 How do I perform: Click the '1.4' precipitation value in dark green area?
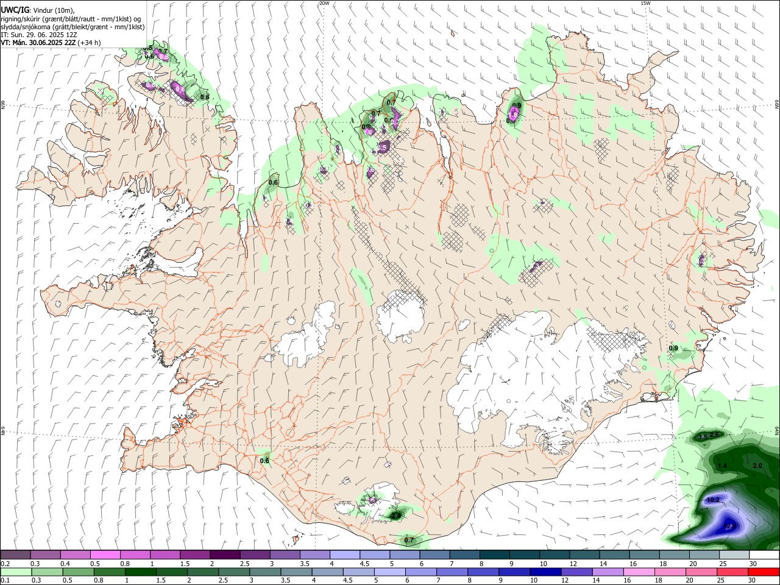[x=722, y=466]
